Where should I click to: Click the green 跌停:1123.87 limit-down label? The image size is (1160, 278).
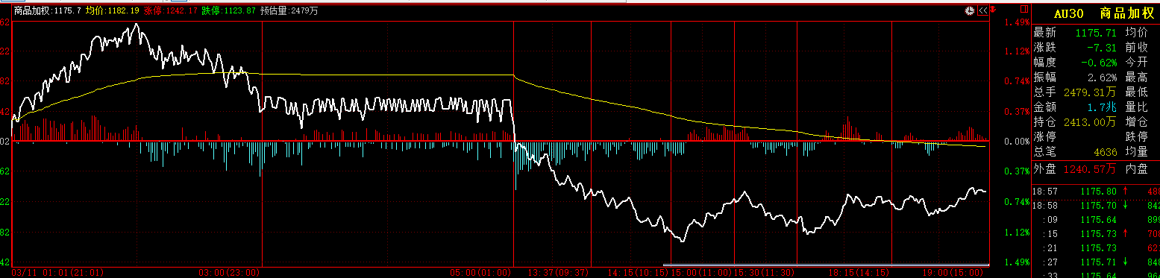pyautogui.click(x=229, y=11)
